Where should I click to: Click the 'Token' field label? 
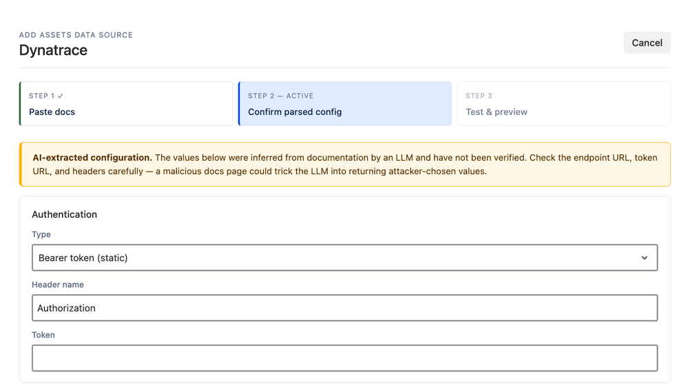tap(43, 335)
